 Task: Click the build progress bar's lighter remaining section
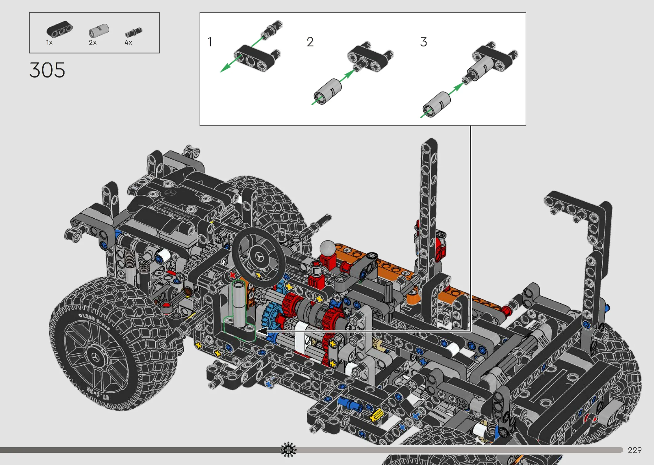(x=460, y=450)
